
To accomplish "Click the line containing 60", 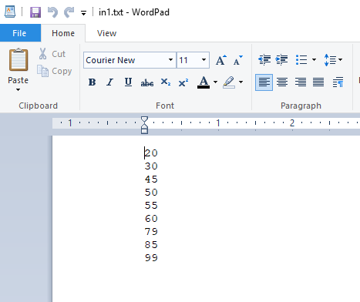I will (x=151, y=219).
